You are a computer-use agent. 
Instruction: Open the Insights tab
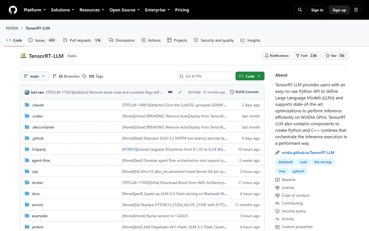[250, 40]
